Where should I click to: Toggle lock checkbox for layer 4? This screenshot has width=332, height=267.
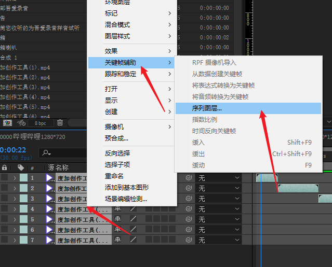pos(5,208)
